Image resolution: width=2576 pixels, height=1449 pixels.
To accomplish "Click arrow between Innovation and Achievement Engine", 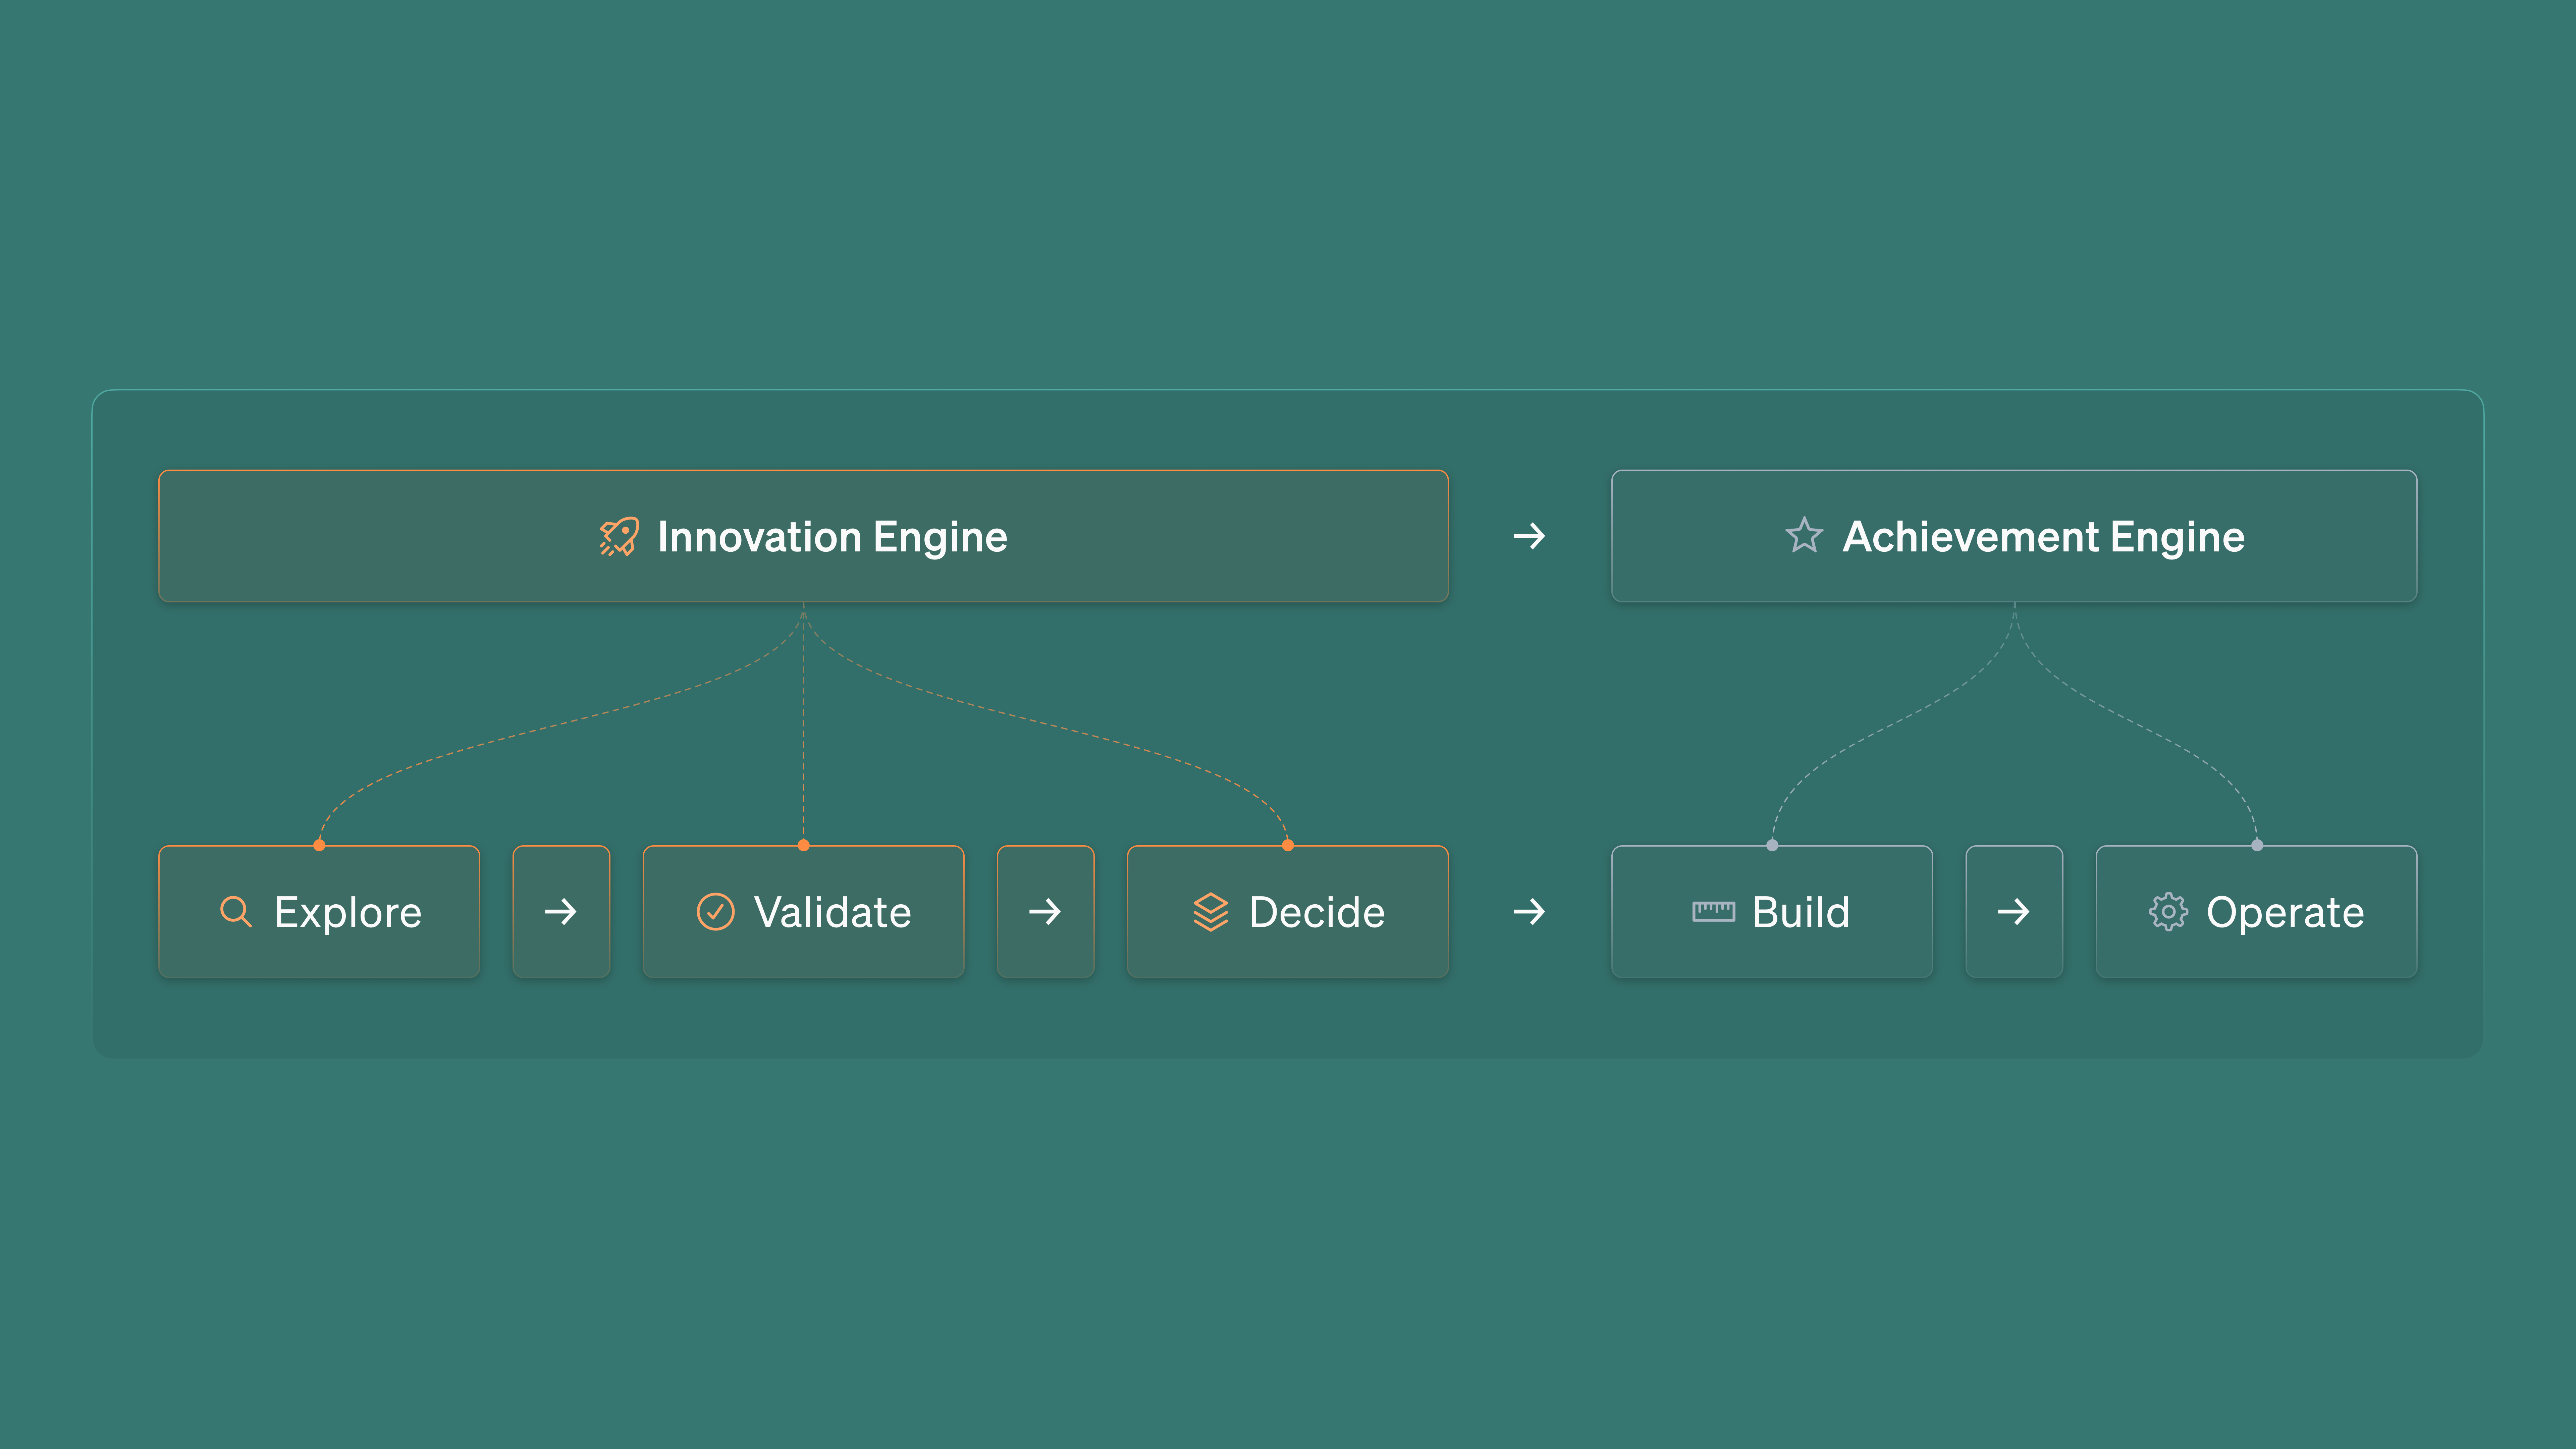I will [1529, 536].
